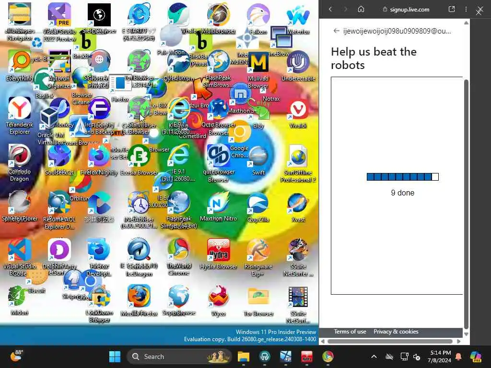Click the home icon in browser panel
491x368 pixels.
coord(361,10)
